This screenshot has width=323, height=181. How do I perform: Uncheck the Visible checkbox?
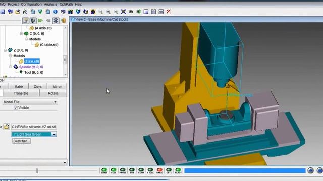point(16,108)
